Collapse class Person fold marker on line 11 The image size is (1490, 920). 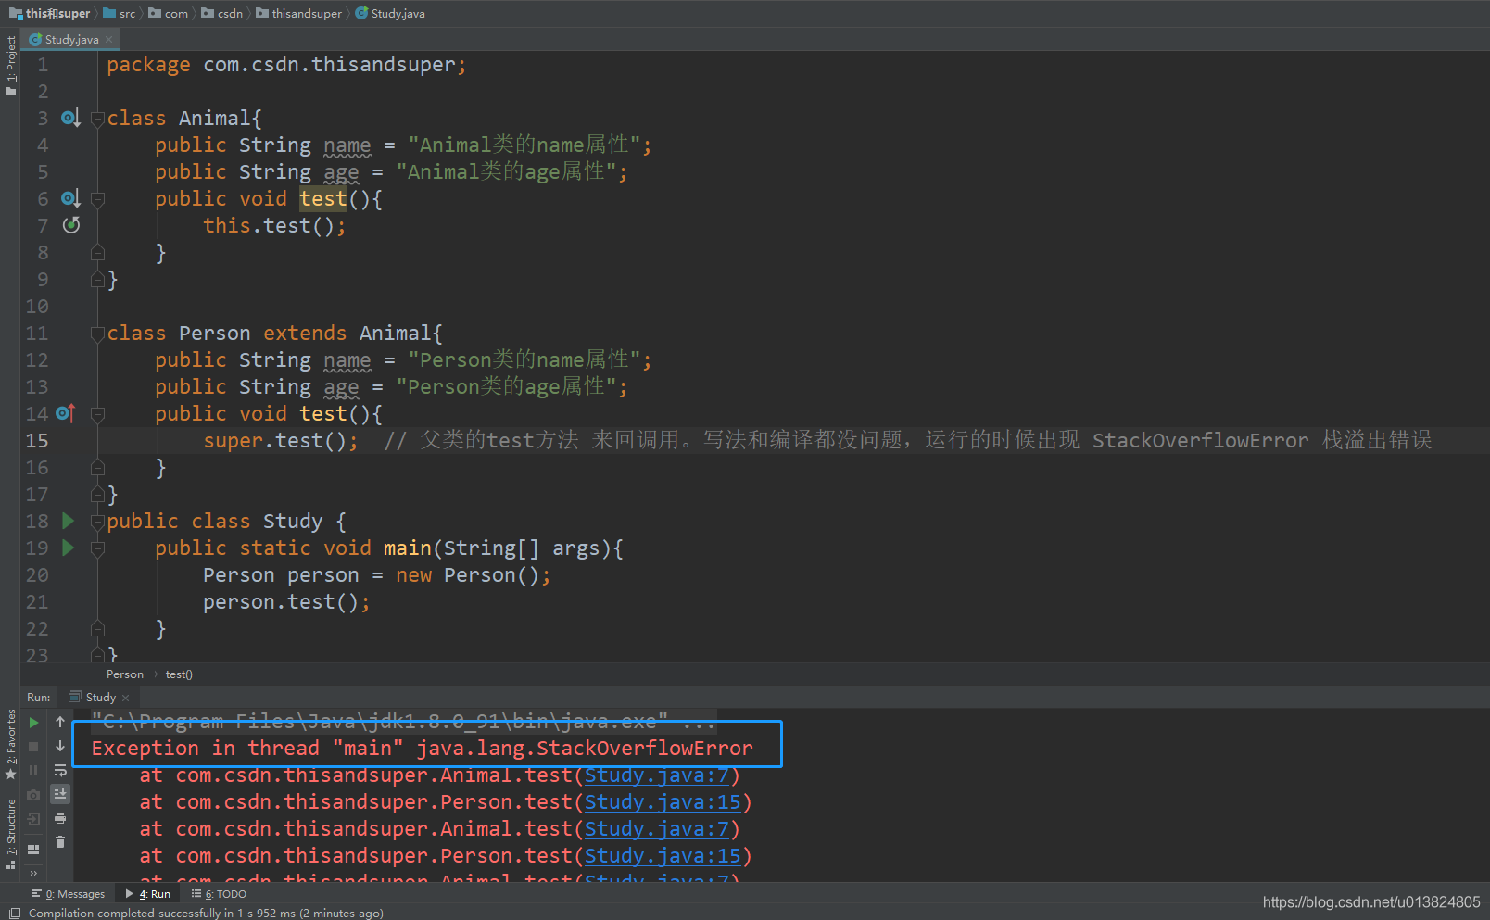(97, 334)
